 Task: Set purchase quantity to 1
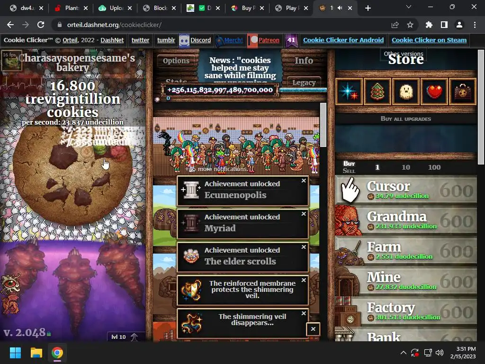(x=377, y=167)
